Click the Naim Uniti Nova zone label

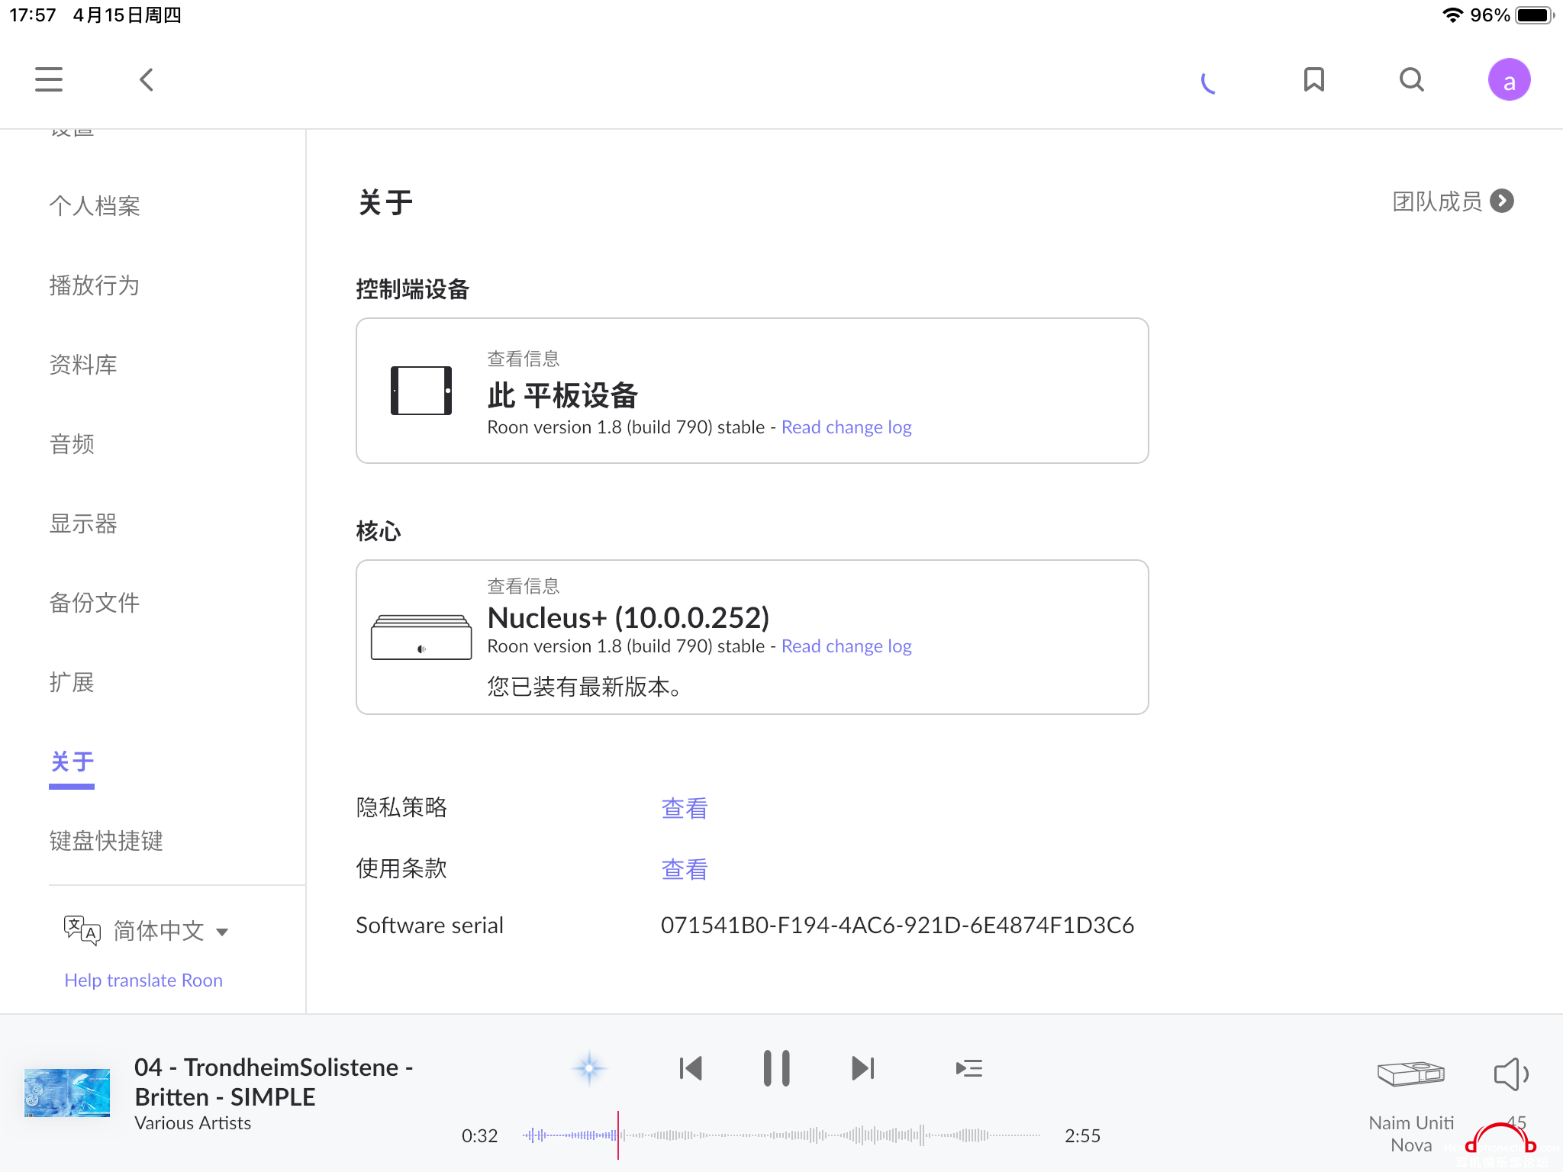(x=1411, y=1134)
